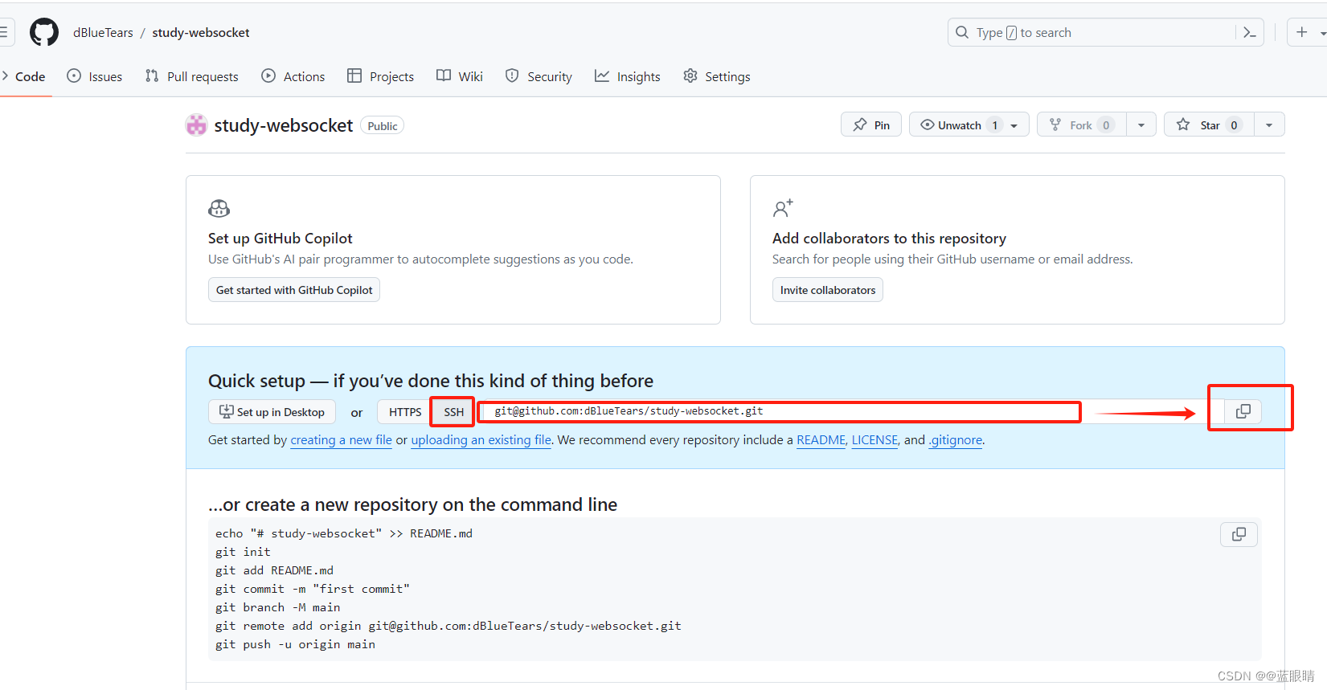Click the plus create-new icon
Viewport: 1327px width, 690px height.
pos(1302,32)
